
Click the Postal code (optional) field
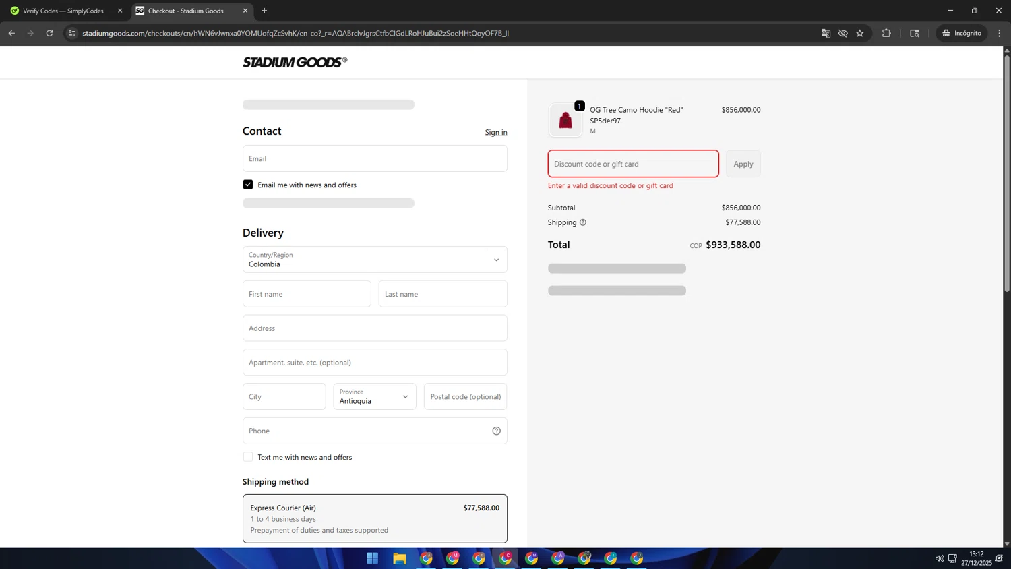click(466, 396)
